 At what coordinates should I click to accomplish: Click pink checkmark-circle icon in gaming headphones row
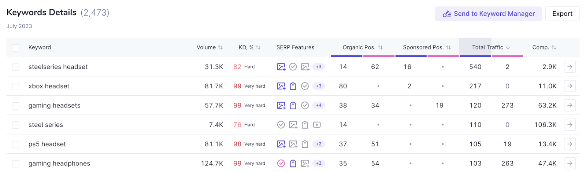tap(281, 163)
